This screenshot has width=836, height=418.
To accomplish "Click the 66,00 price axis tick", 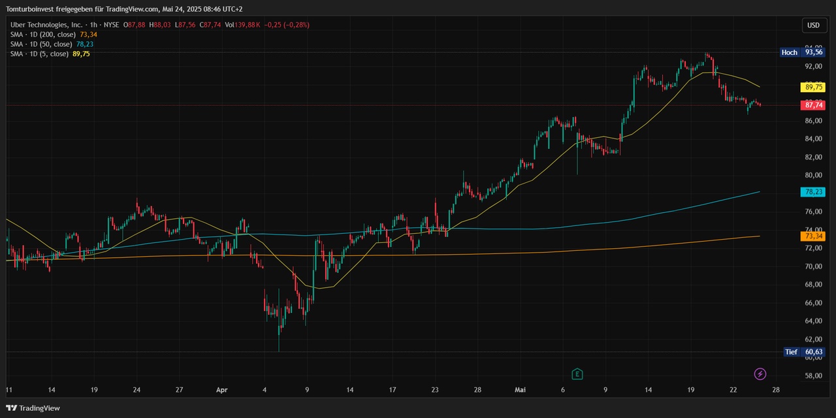I will click(813, 303).
